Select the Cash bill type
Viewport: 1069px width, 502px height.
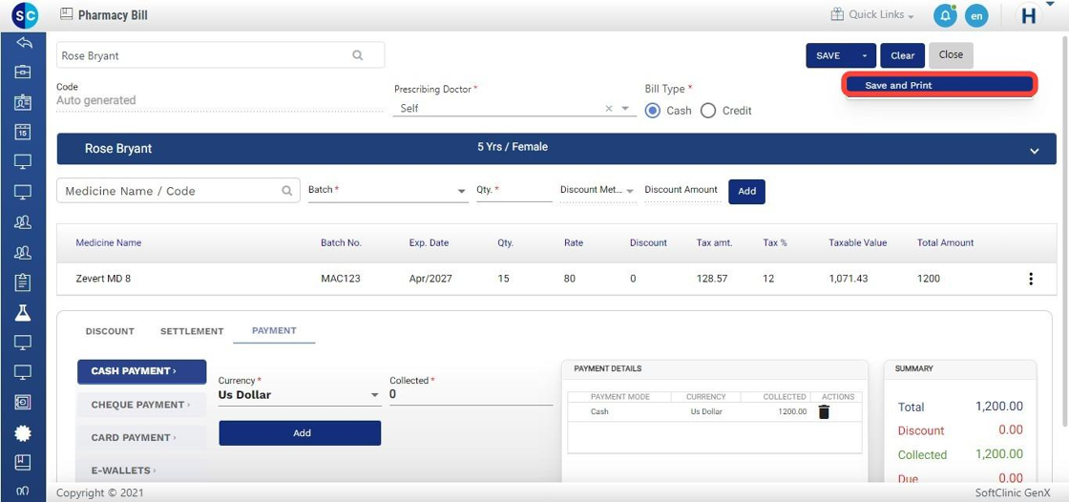pyautogui.click(x=653, y=111)
